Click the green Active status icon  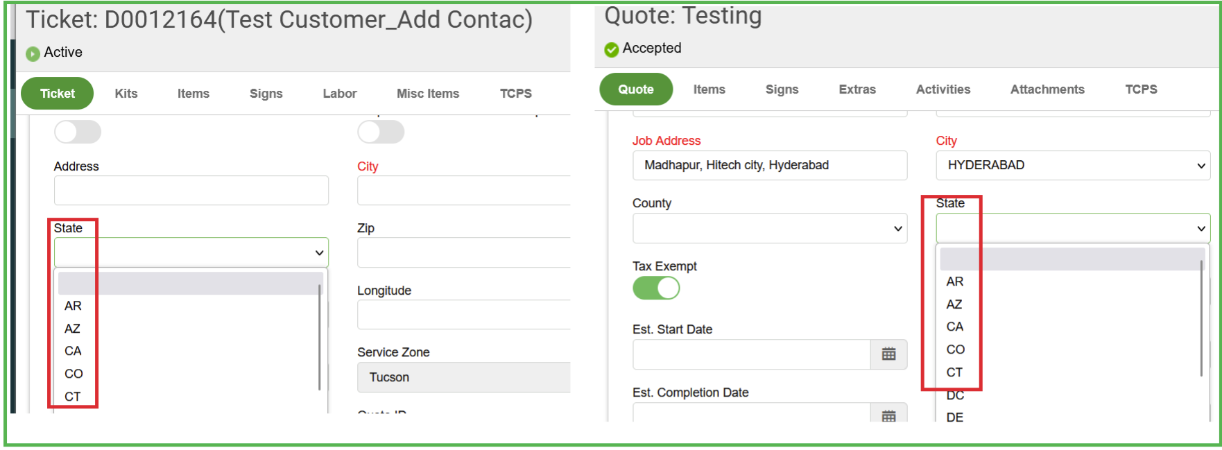pos(33,53)
